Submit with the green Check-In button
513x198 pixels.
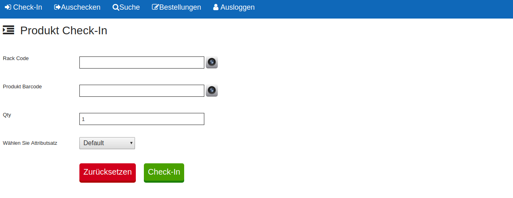(x=164, y=172)
